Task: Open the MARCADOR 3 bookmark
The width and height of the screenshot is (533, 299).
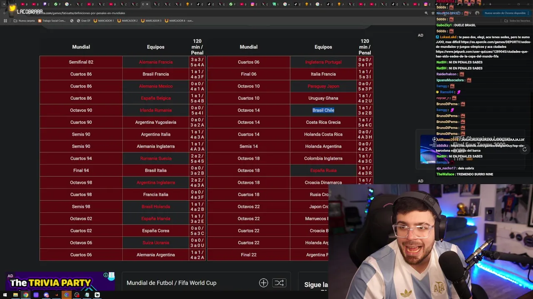Action: (x=151, y=20)
